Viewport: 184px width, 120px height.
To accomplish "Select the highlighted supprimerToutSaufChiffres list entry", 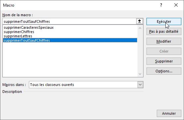I will pos(70,40).
